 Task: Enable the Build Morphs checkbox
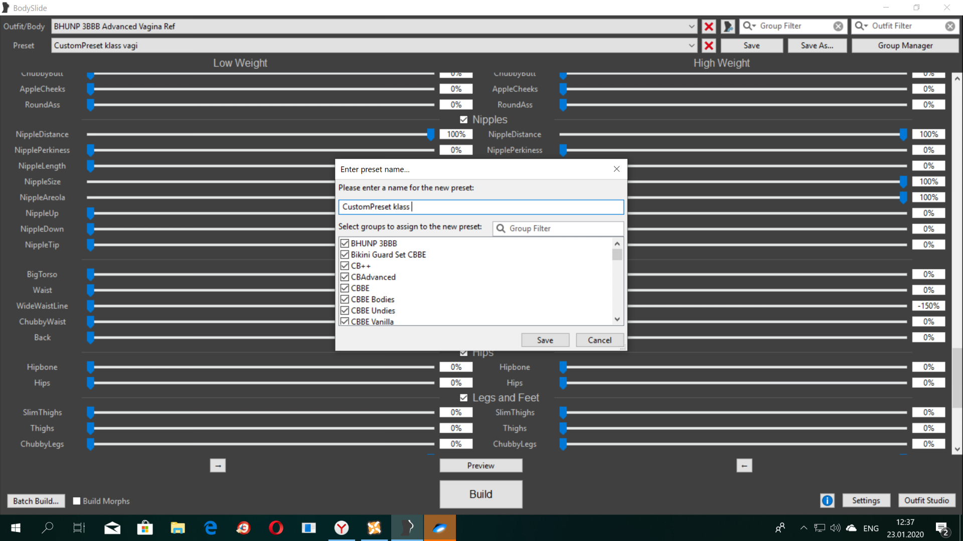[x=77, y=501]
